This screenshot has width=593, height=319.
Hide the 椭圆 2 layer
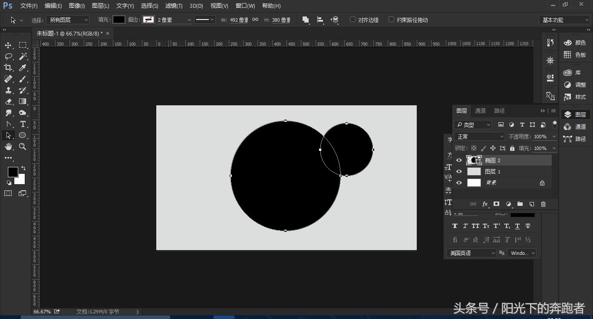[459, 160]
